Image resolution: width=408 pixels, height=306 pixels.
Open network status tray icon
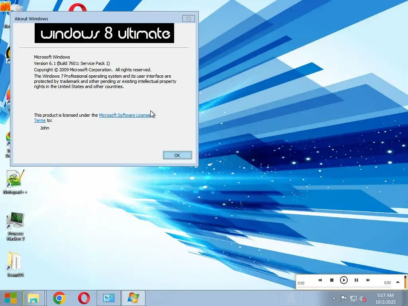[353, 298]
